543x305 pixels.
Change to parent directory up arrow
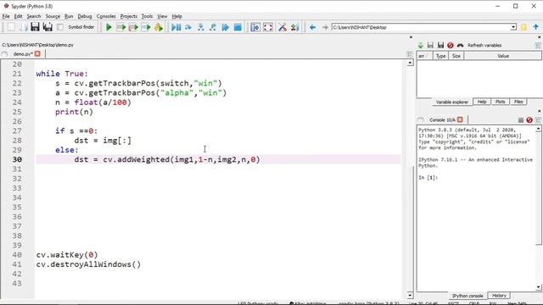pyautogui.click(x=535, y=27)
